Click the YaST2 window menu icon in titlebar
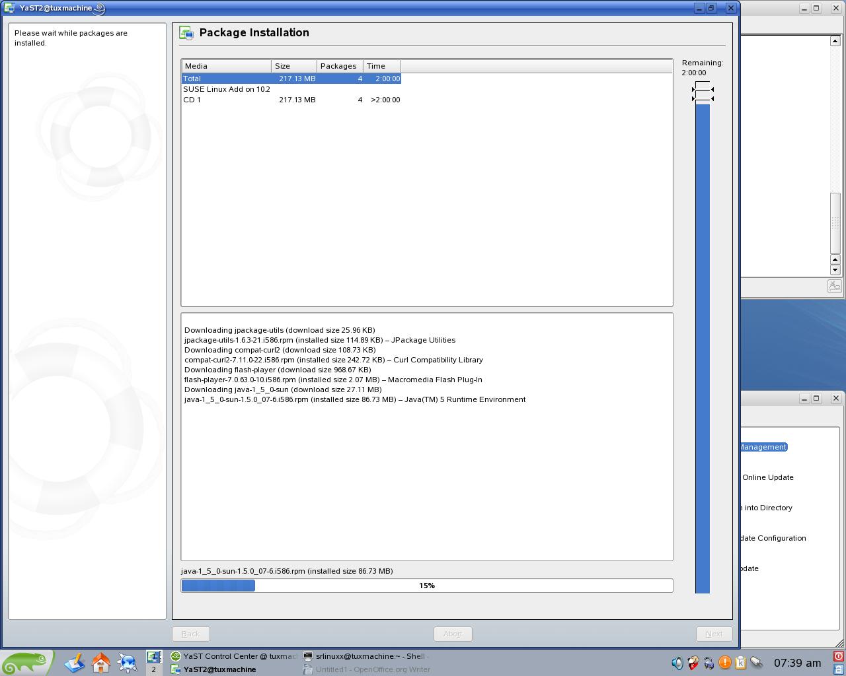 point(9,8)
